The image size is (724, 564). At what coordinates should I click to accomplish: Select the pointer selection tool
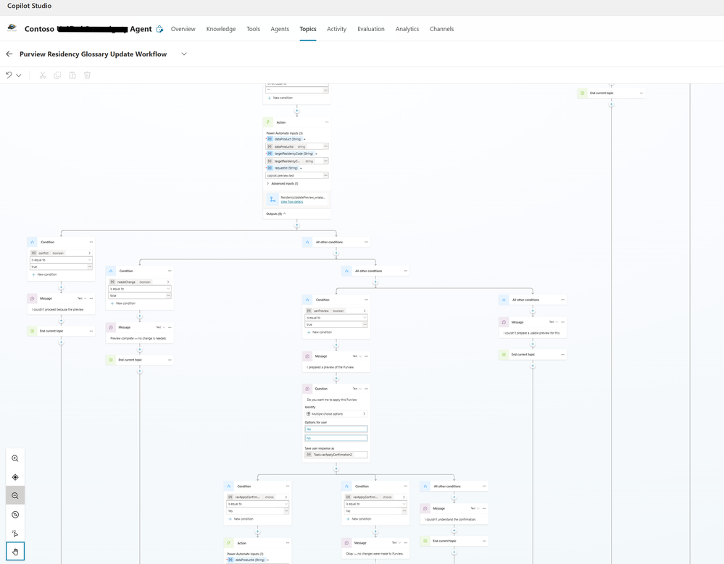point(15,533)
